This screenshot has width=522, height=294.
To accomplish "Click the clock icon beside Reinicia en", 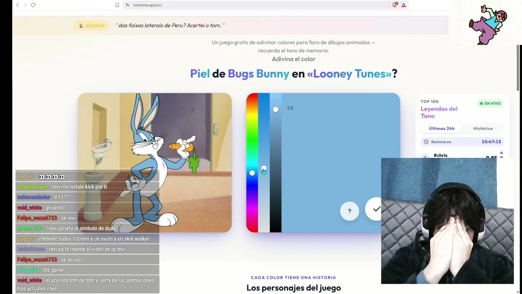I will point(426,142).
